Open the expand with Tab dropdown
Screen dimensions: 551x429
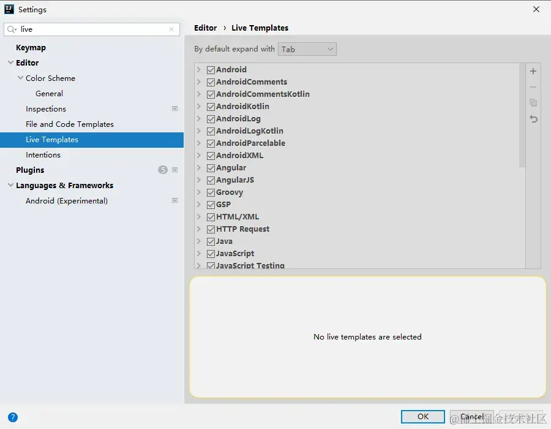tap(307, 49)
